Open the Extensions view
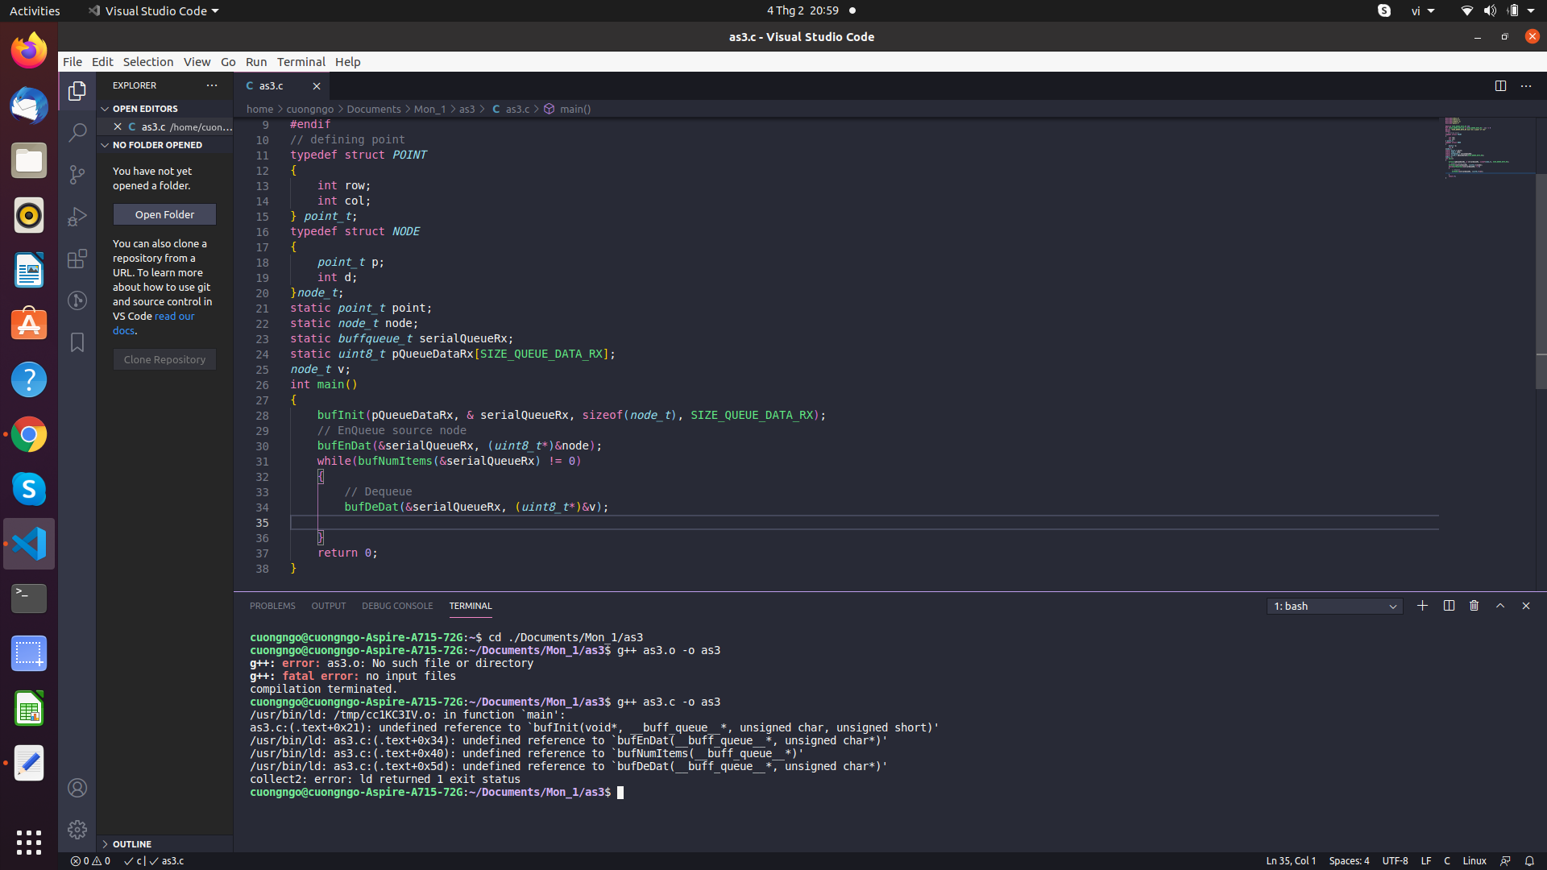The width and height of the screenshot is (1547, 870). click(77, 259)
